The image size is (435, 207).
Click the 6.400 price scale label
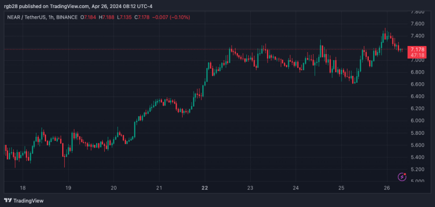click(417, 96)
